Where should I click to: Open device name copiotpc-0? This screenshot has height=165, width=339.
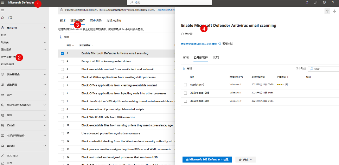point(197,85)
